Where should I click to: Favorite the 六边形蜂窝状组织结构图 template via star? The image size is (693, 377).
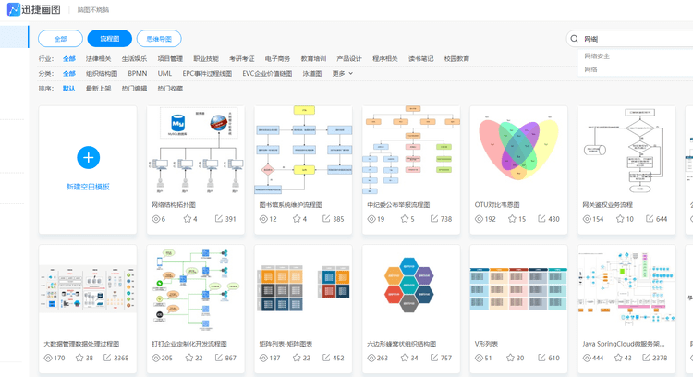point(404,358)
